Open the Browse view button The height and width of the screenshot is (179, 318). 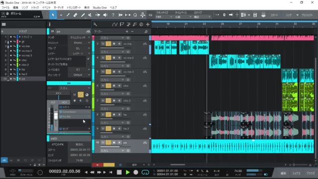pos(311,173)
